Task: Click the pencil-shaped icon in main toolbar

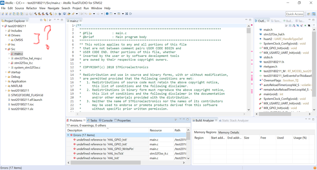Action: [73, 14]
